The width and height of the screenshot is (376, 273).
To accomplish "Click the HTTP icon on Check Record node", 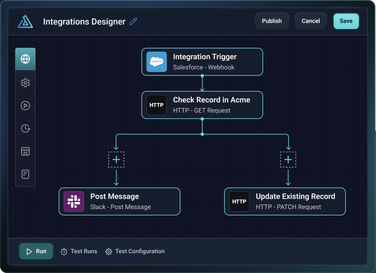I will click(156, 105).
